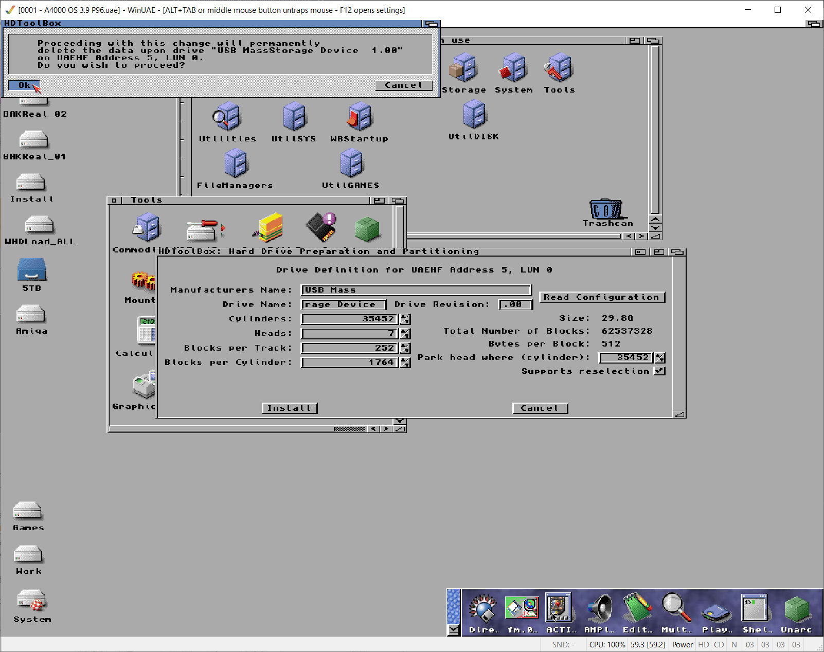Click the Cylinders slider field
Image resolution: width=824 pixels, height=652 pixels.
[x=350, y=319]
